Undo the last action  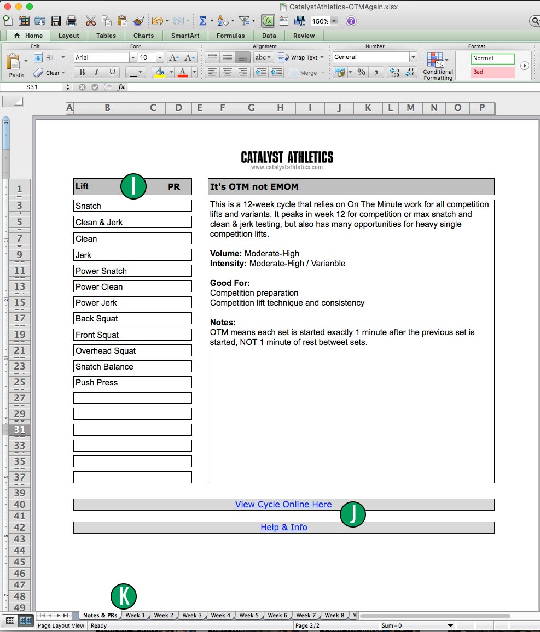tap(157, 21)
